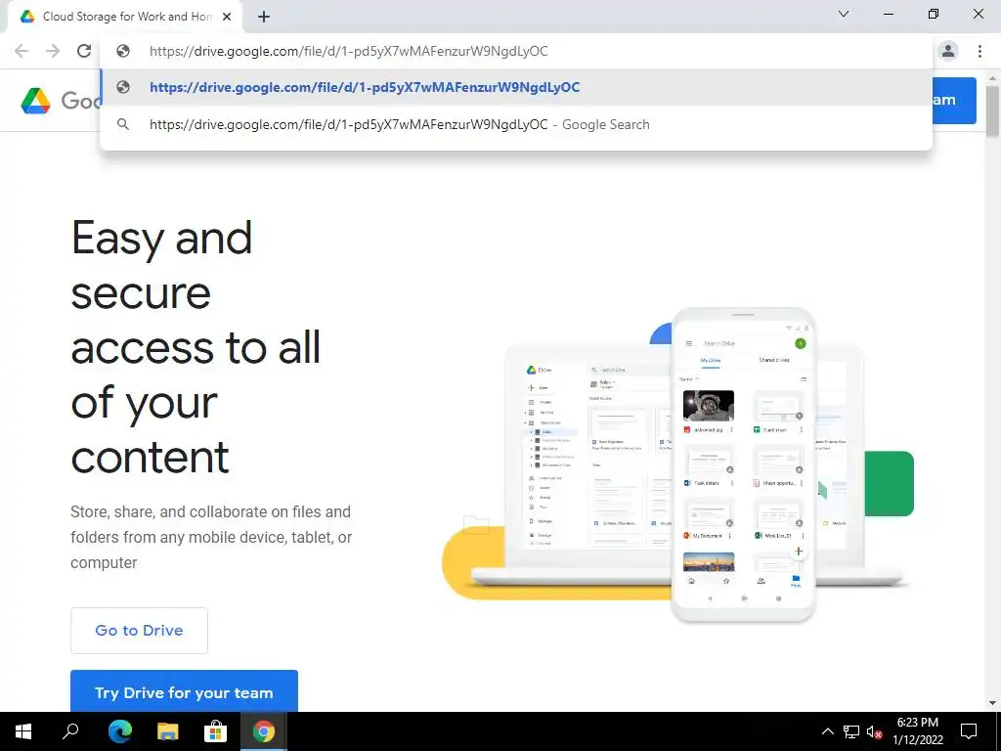The width and height of the screenshot is (1001, 751).
Task: Click the Google Drive logo
Action: [x=36, y=101]
